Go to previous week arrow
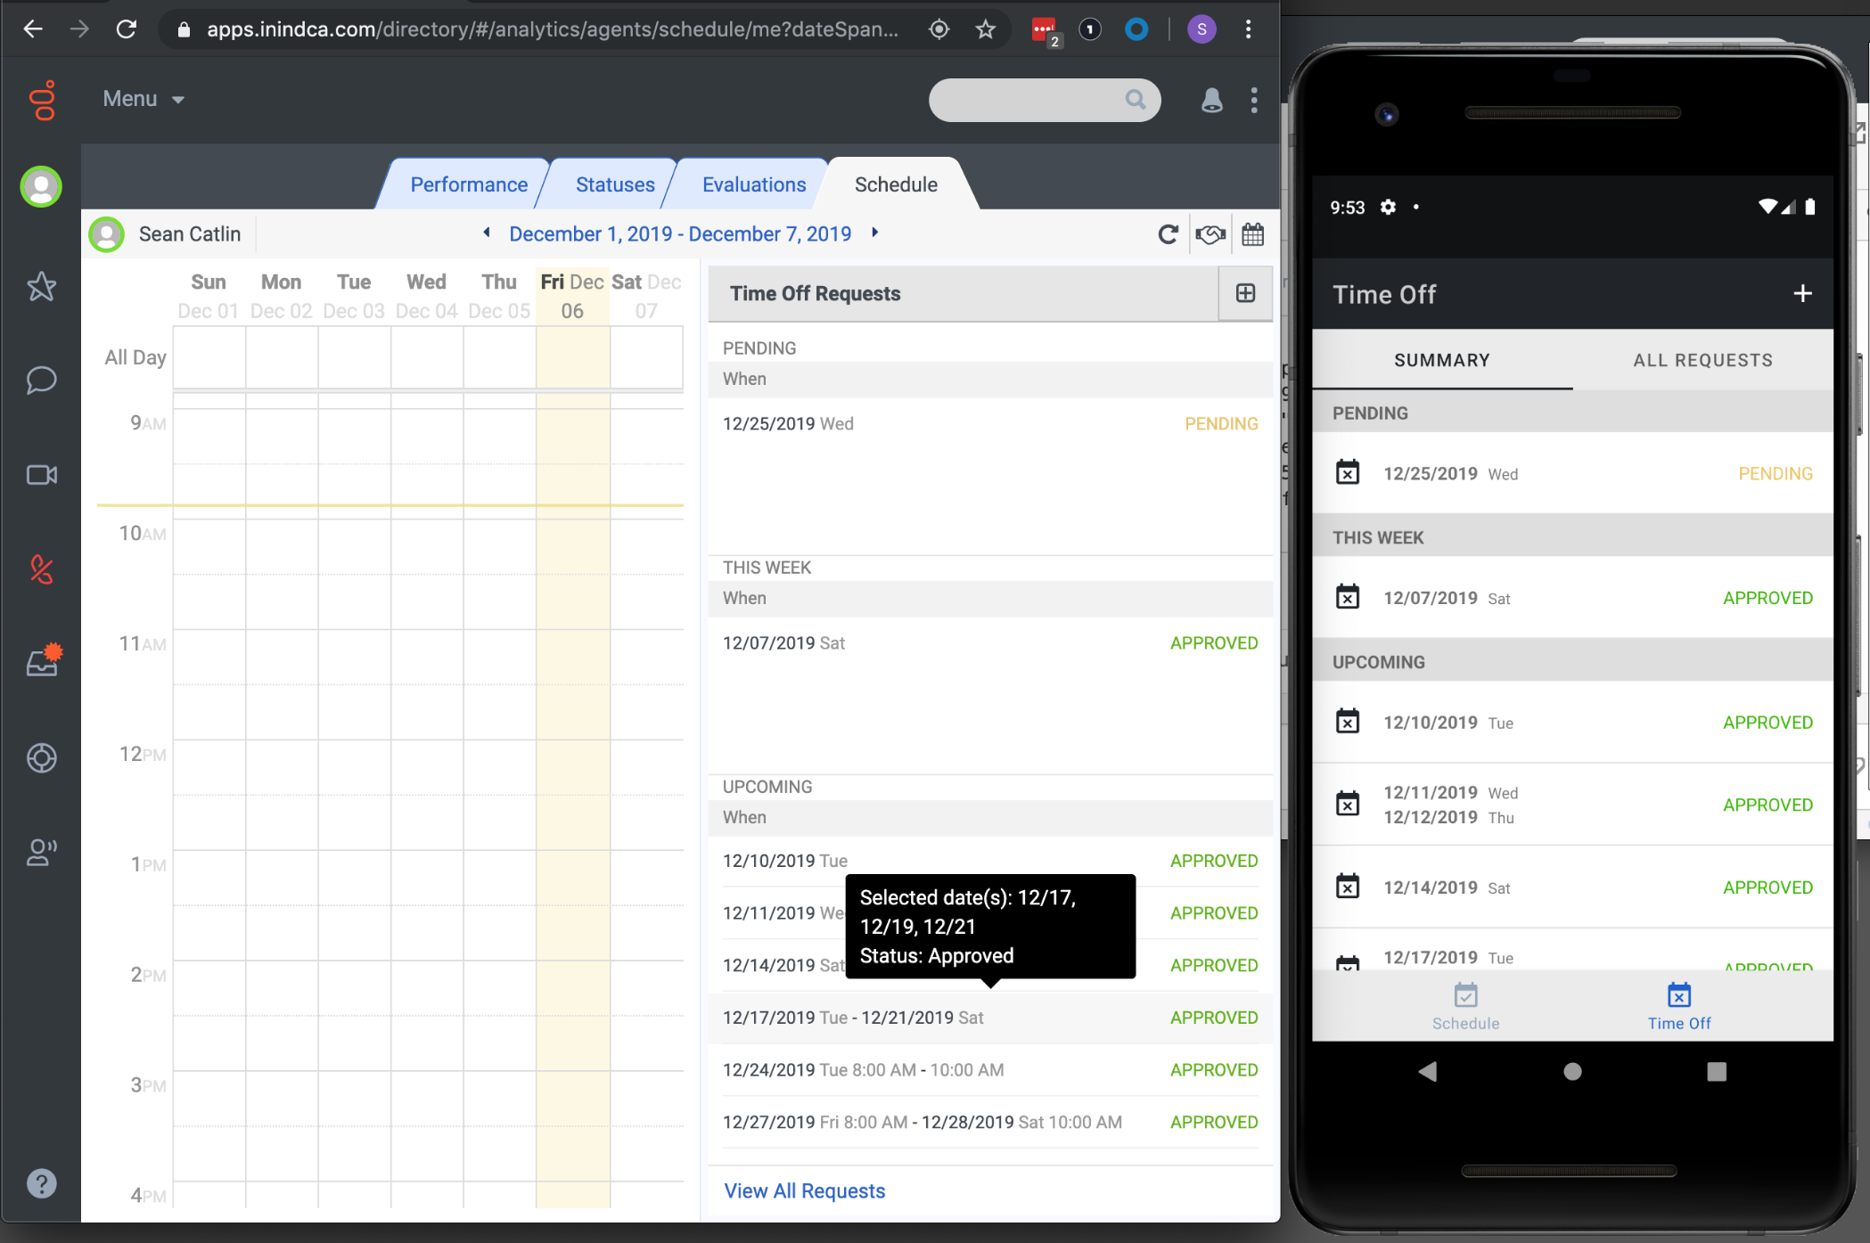 tap(487, 233)
